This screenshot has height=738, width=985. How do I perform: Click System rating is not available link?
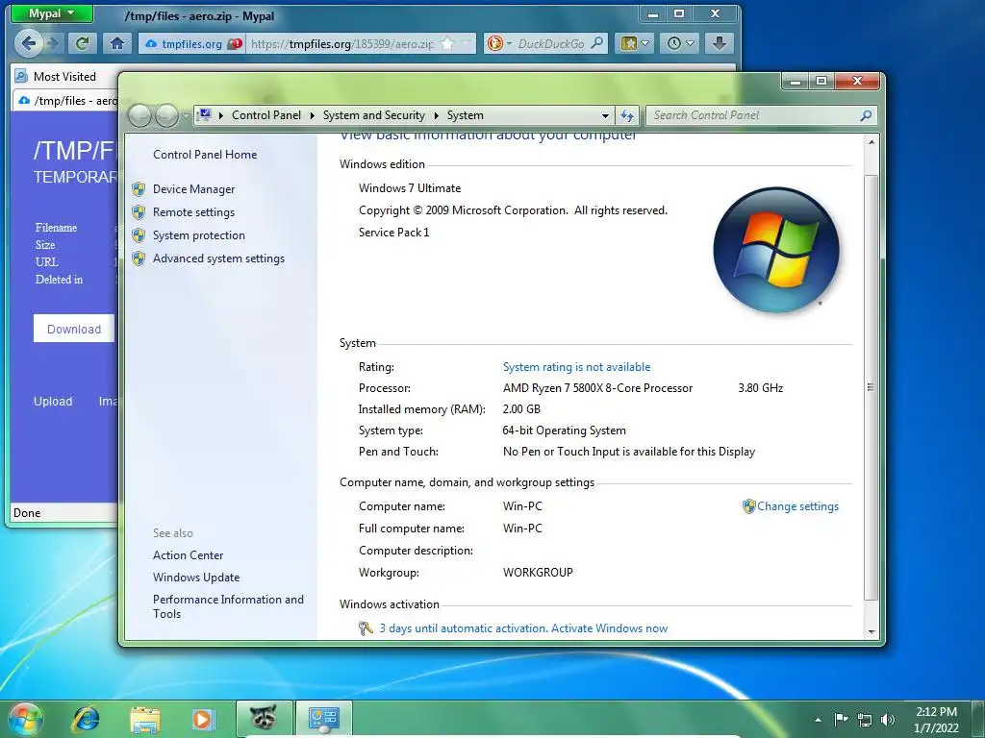click(x=577, y=367)
